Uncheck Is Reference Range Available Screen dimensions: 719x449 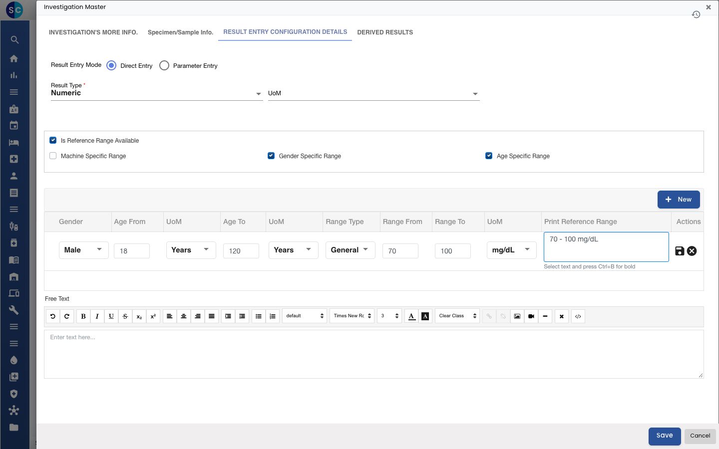click(53, 140)
